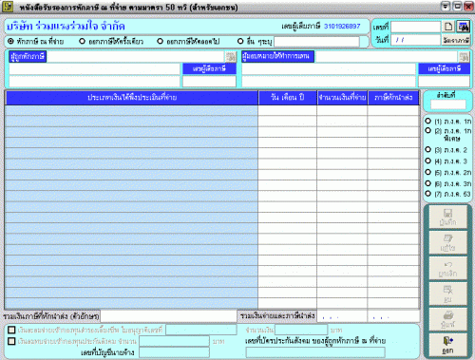Click the lookup icon beside the withheld-party field
The height and width of the screenshot is (360, 475).
click(231, 57)
